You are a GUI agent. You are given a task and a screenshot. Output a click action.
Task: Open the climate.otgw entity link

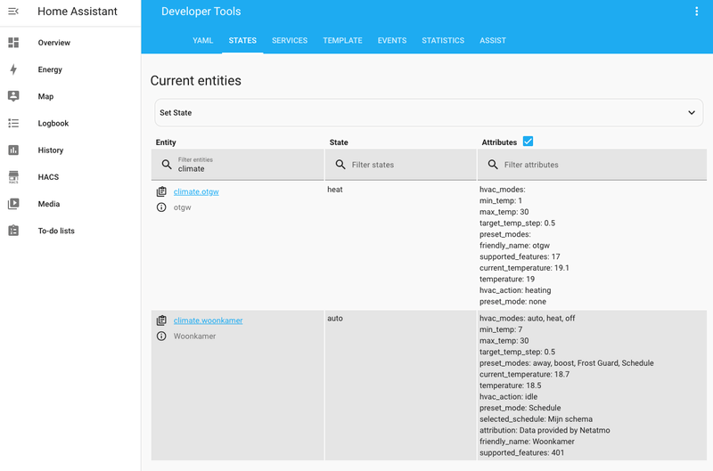(x=196, y=191)
